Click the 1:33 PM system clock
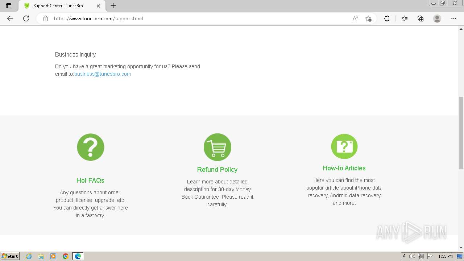Image resolution: width=464 pixels, height=261 pixels. pos(446,256)
